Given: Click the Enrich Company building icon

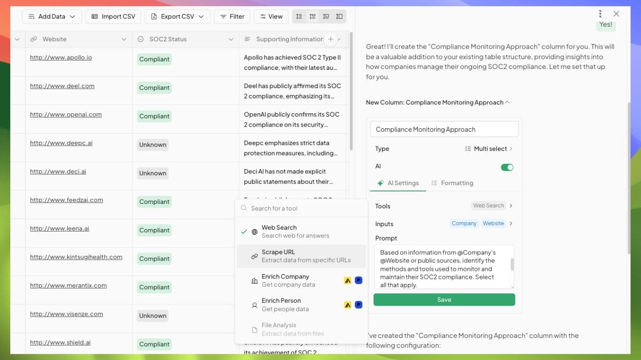Looking at the screenshot, I should click(254, 281).
